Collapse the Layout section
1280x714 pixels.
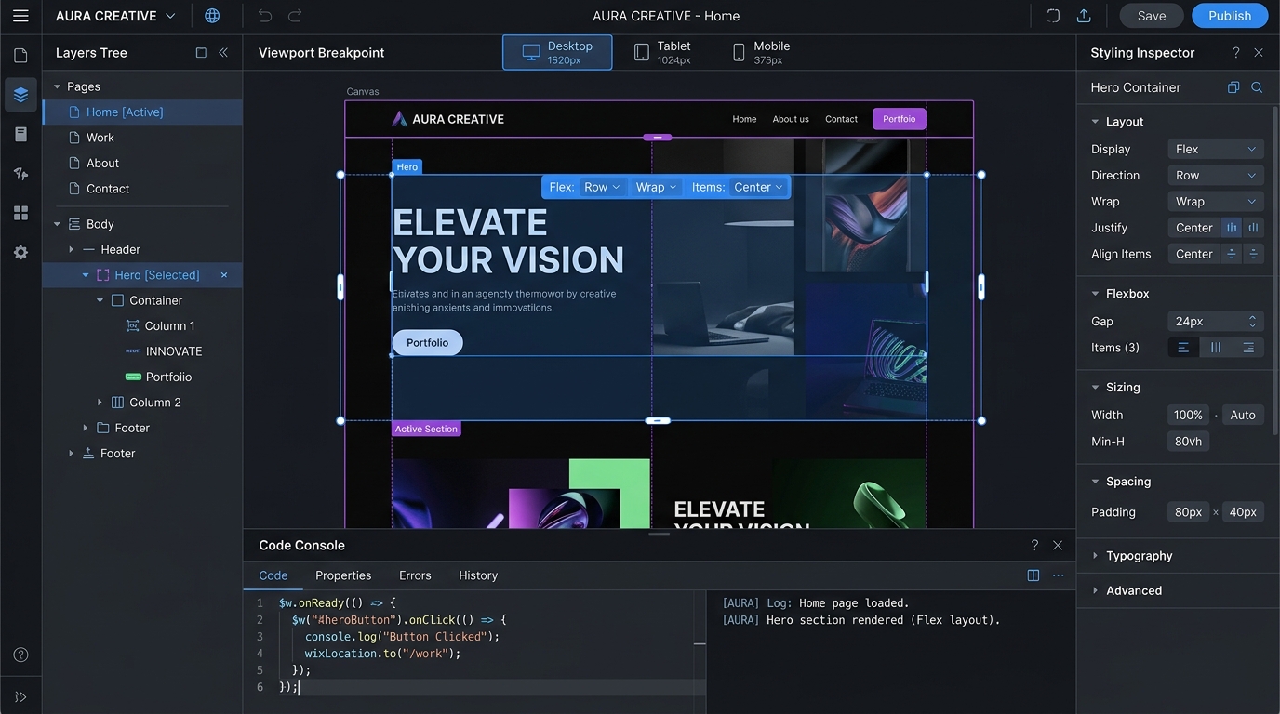coord(1095,122)
